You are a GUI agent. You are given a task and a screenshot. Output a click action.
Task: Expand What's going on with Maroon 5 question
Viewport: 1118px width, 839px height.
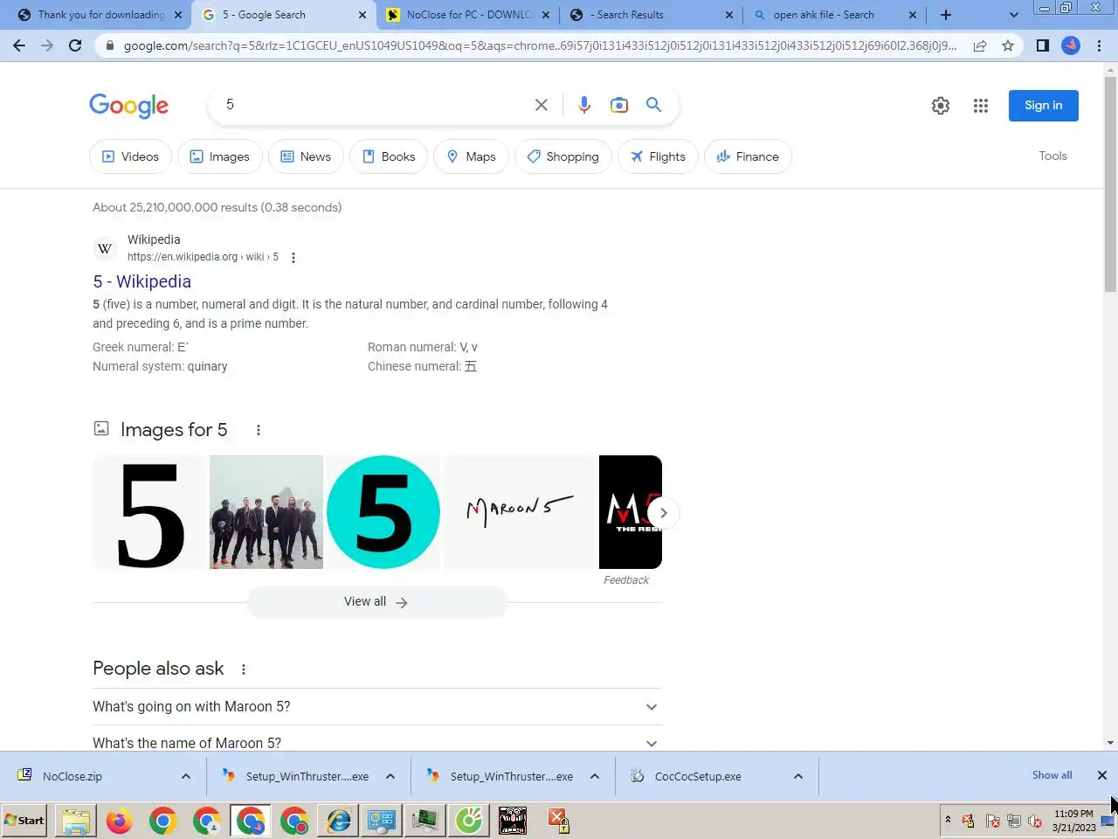pos(377,707)
